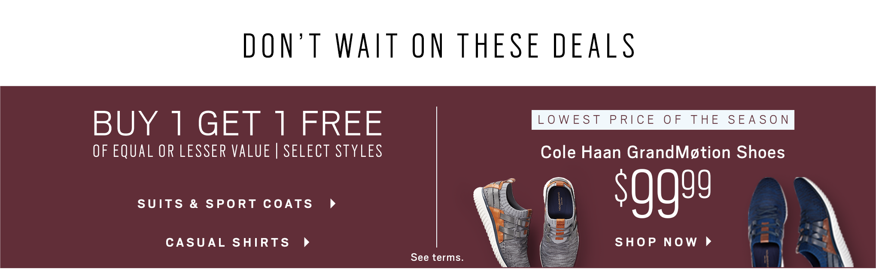Open the Casual Shirts link
876x269 pixels.
[228, 242]
